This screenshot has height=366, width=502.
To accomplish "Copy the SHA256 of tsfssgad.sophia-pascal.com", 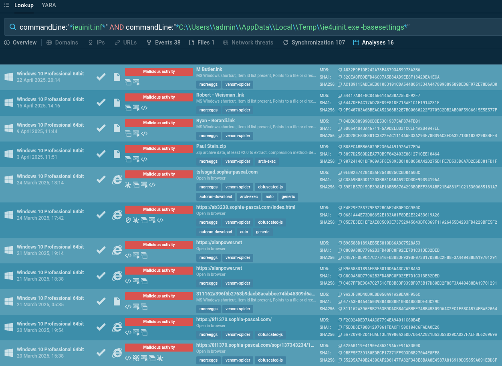I will 340,187.
